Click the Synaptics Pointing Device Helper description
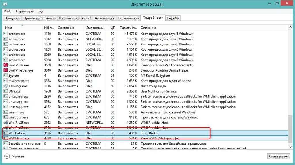 click(x=165, y=70)
